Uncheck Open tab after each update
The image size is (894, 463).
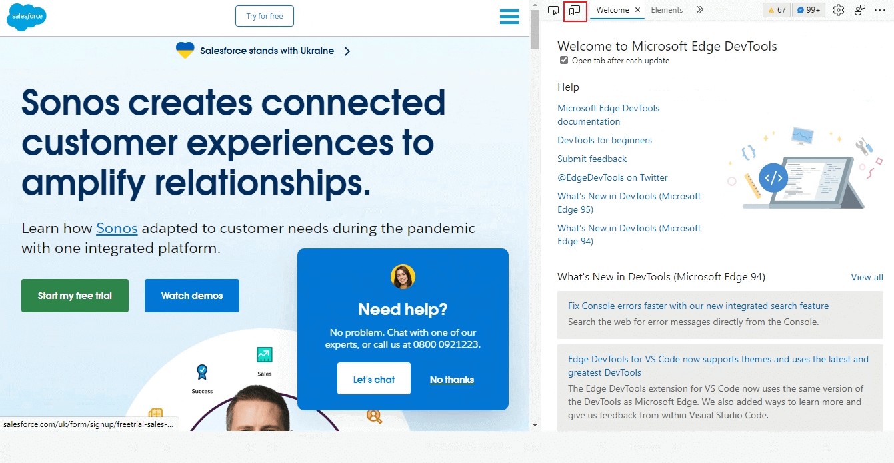point(563,60)
